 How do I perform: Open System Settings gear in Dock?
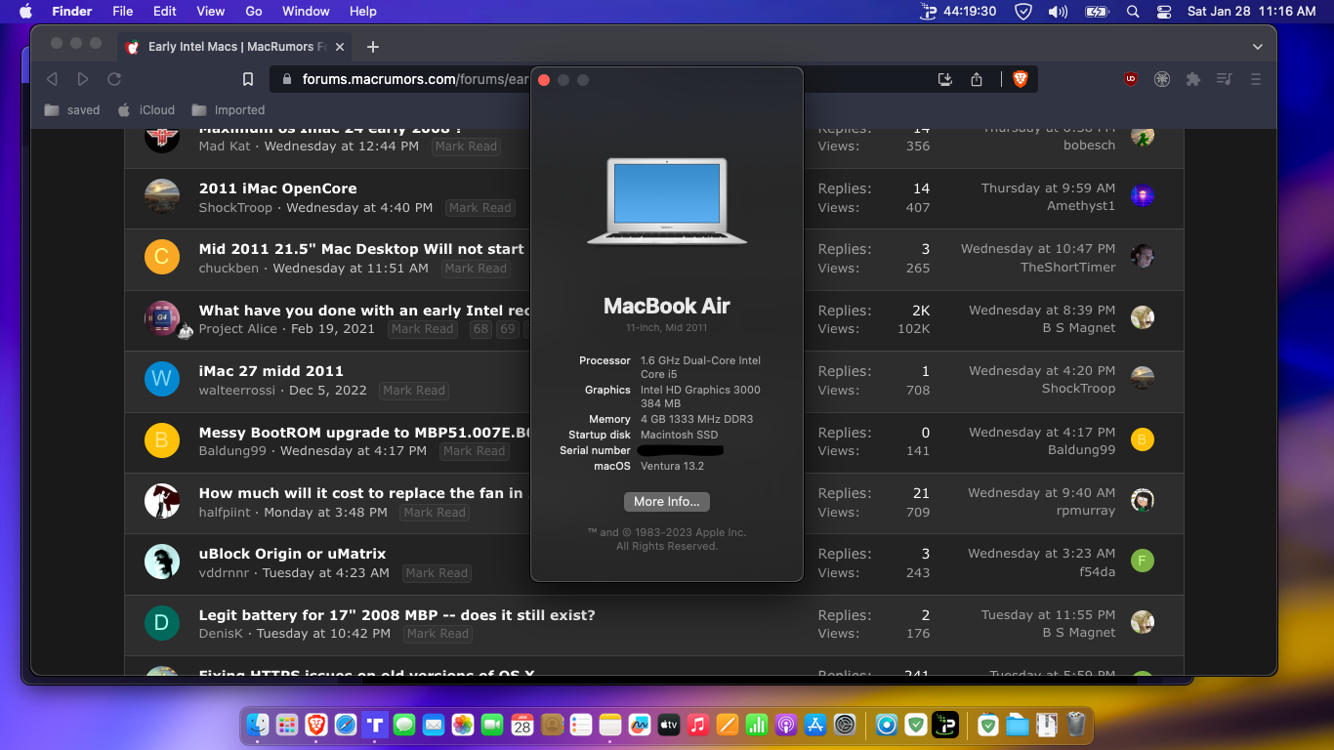[x=845, y=725]
